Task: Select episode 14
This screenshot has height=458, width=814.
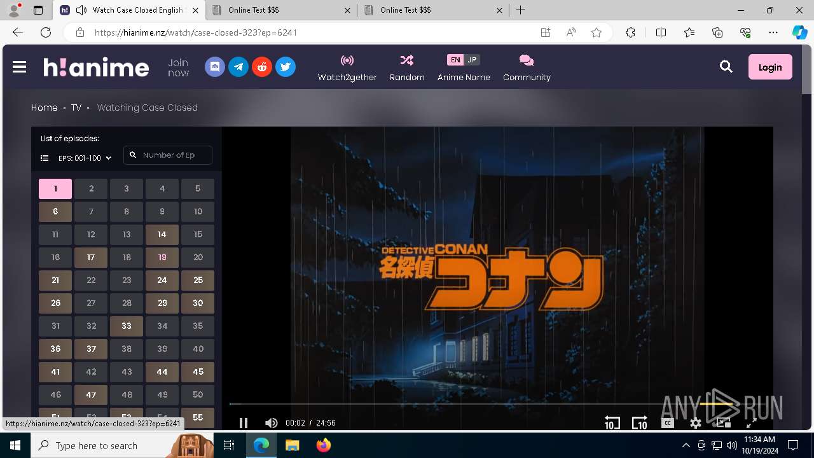Action: tap(162, 235)
